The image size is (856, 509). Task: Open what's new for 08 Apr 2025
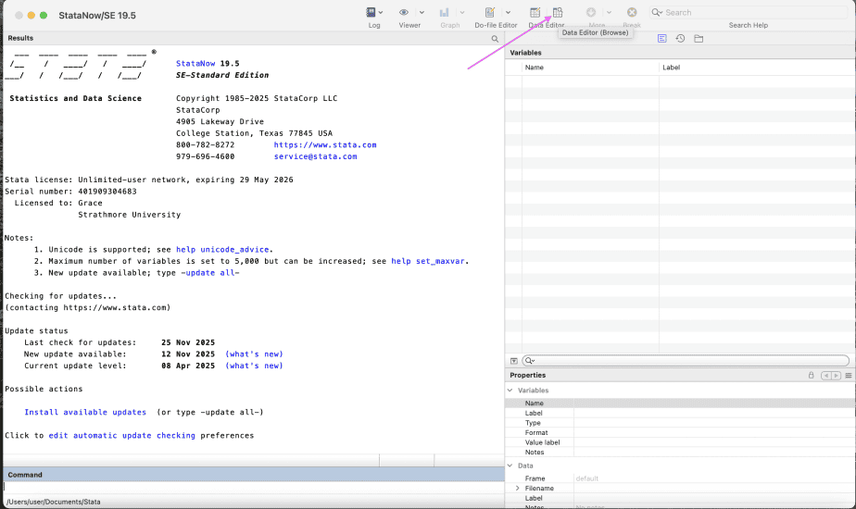(x=254, y=366)
